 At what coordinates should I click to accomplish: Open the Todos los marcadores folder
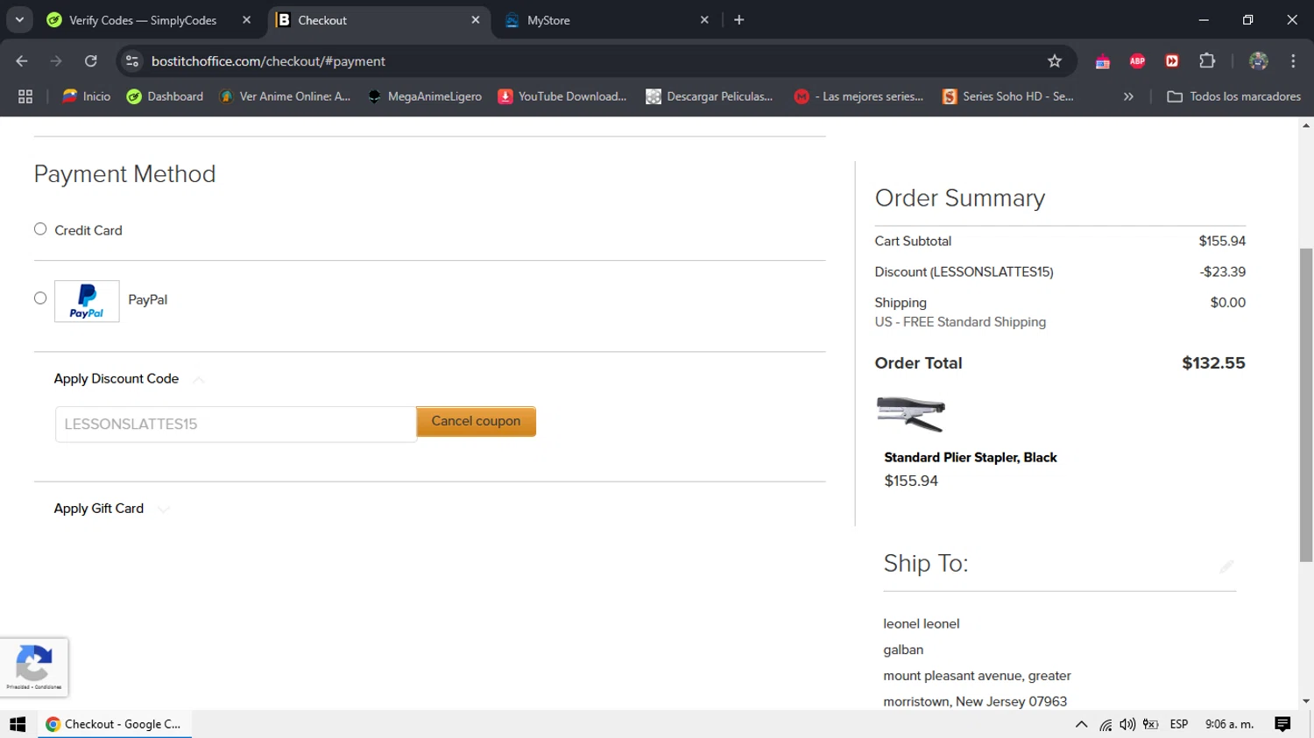point(1233,96)
